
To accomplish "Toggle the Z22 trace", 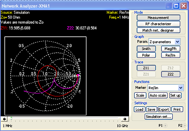I will 170,74.
